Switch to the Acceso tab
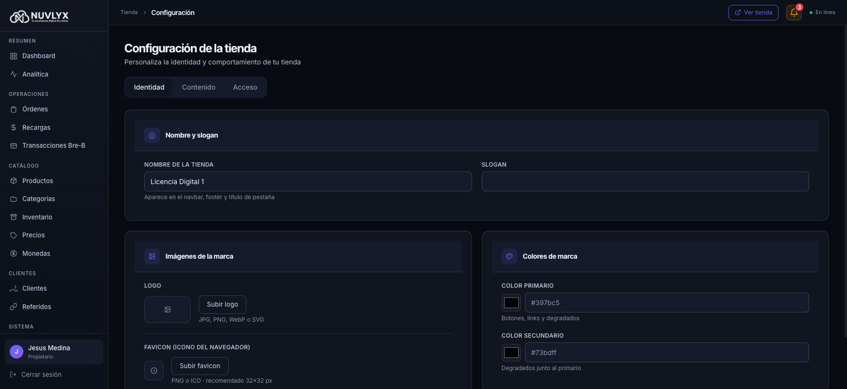Image resolution: width=847 pixels, height=389 pixels. [x=245, y=87]
